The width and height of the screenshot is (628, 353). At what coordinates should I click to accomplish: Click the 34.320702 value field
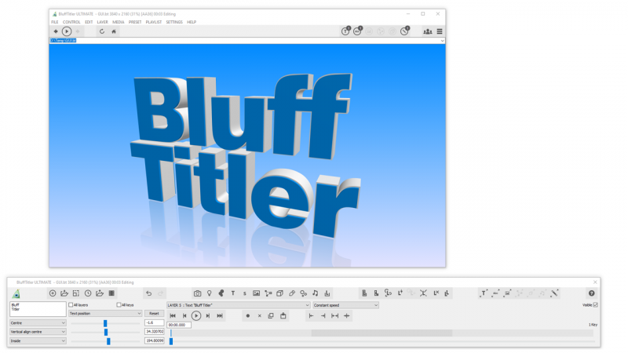154,331
